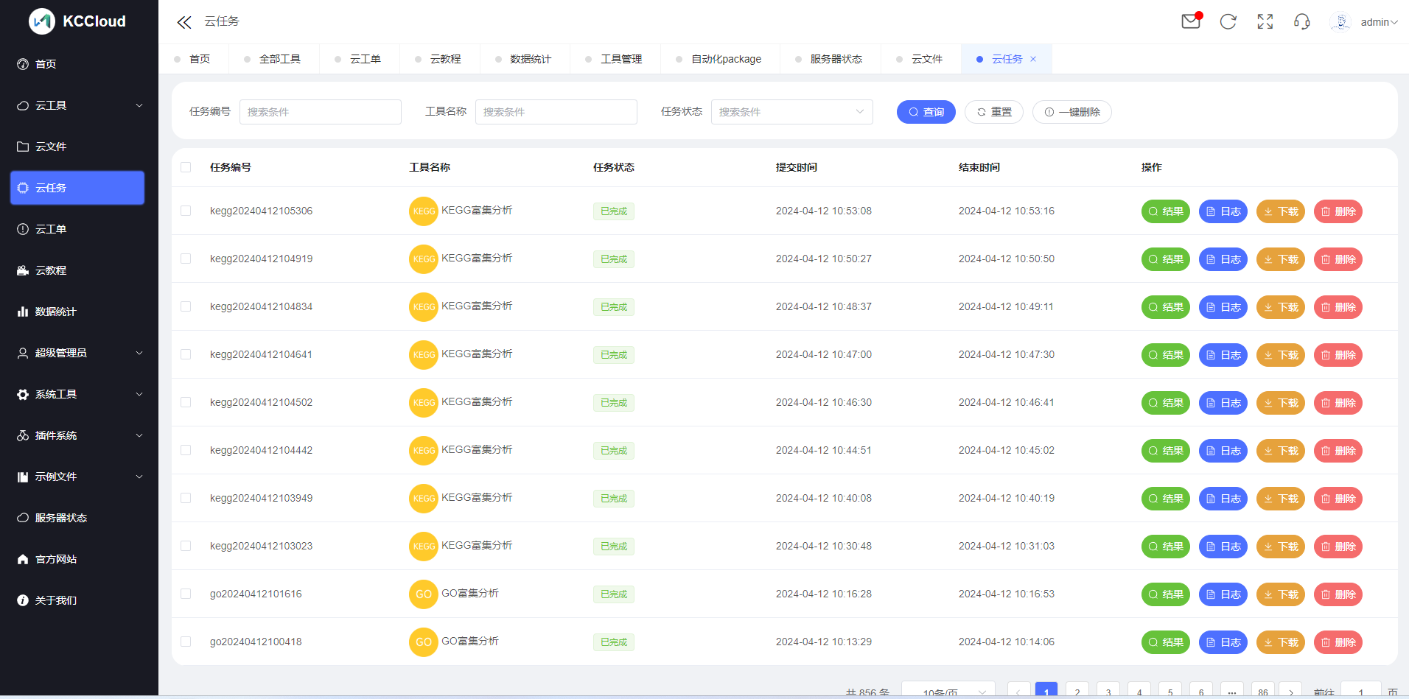
Task: Switch to the 自动化package tab
Action: pyautogui.click(x=721, y=59)
